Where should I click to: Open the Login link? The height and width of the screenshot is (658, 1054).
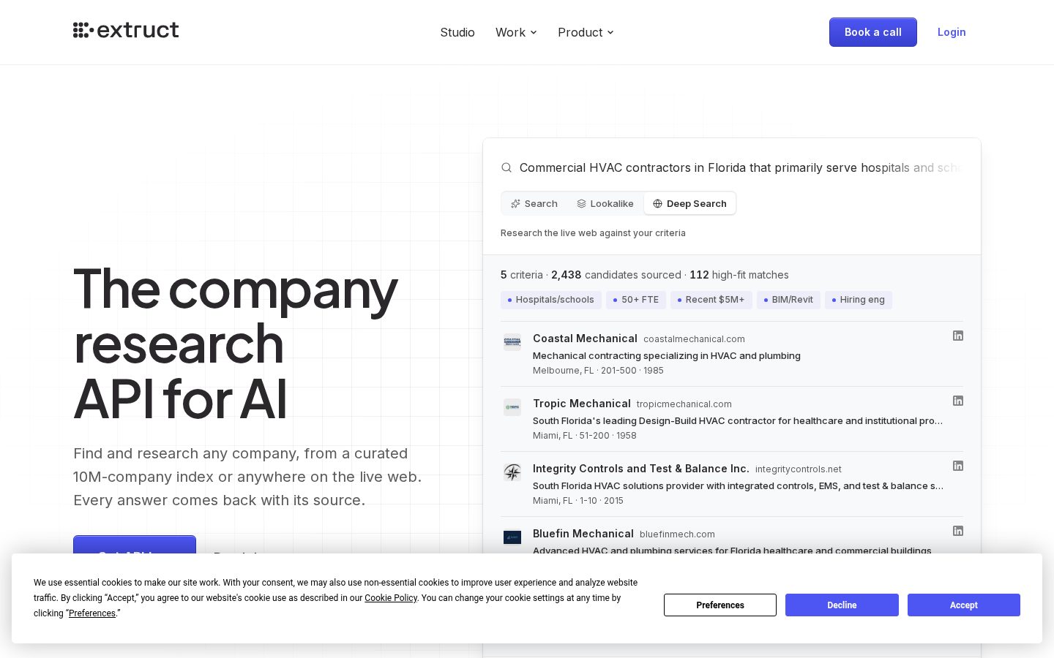952,32
